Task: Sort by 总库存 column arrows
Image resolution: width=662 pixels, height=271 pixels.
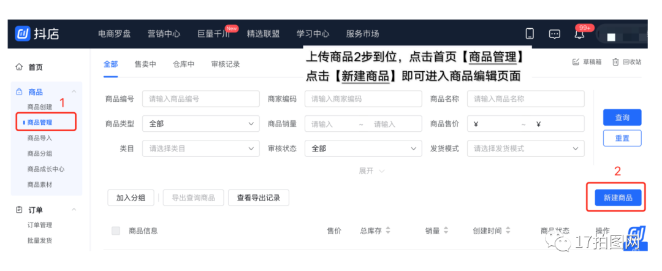Action: [388, 231]
